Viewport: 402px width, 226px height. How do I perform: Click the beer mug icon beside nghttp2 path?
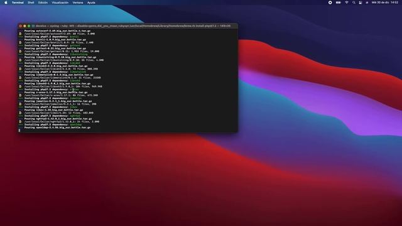tap(20, 122)
